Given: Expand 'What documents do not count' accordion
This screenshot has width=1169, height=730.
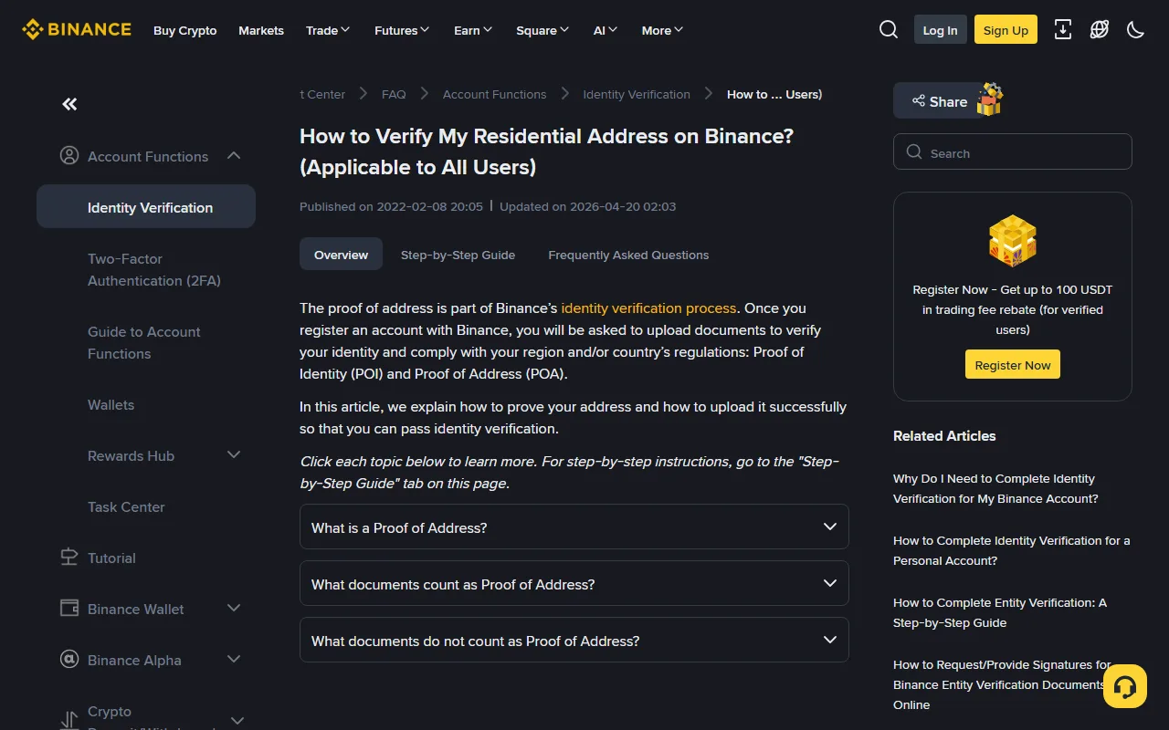Looking at the screenshot, I should (574, 641).
